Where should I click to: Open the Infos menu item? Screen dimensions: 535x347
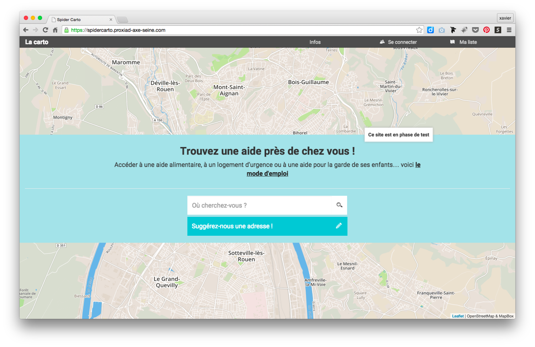point(315,42)
